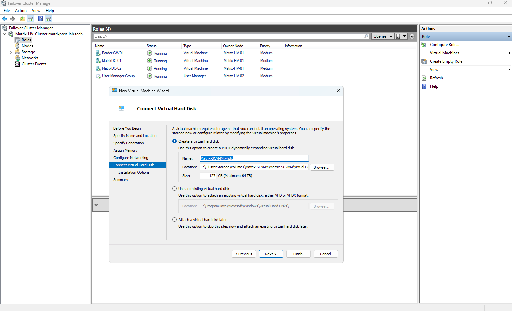Viewport: 512px width, 311px height.
Task: Cancel the New Virtual Machine Wizard
Action: pos(325,254)
